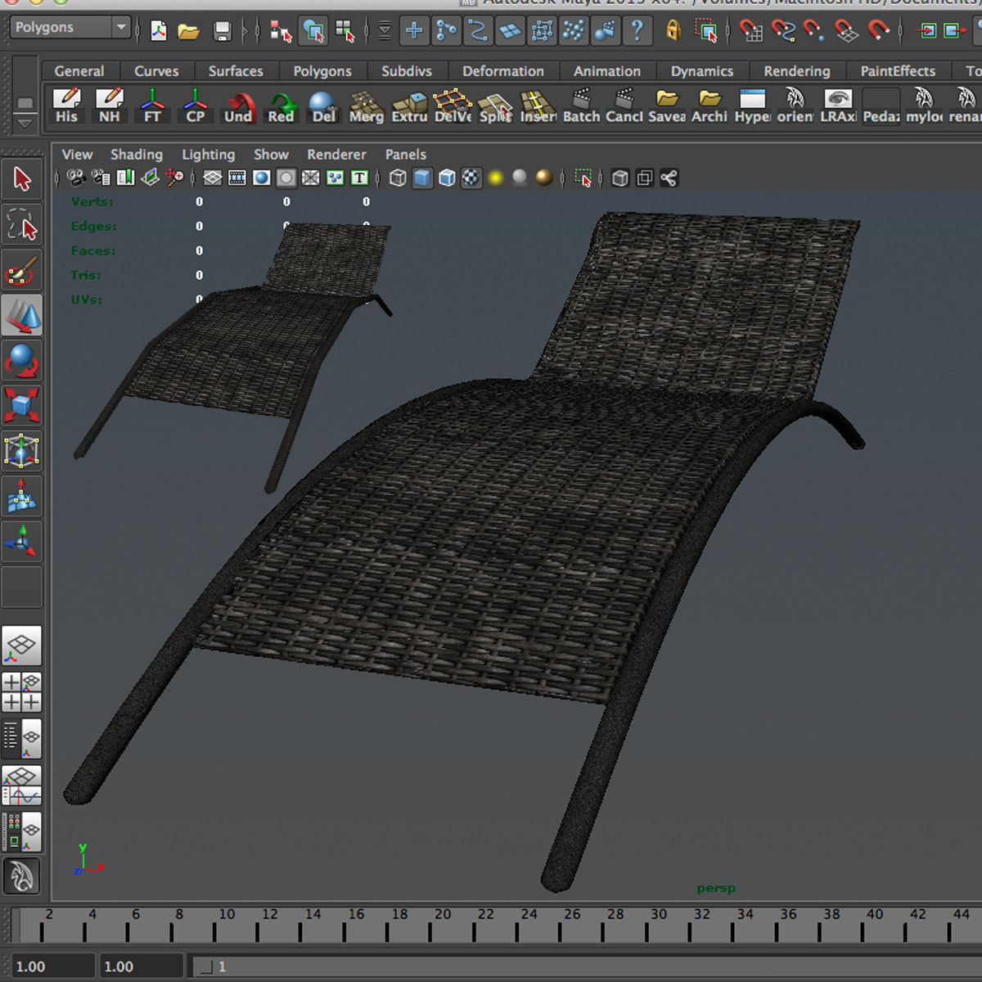The height and width of the screenshot is (982, 982).
Task: Switch to the four view layout
Action: tap(22, 692)
